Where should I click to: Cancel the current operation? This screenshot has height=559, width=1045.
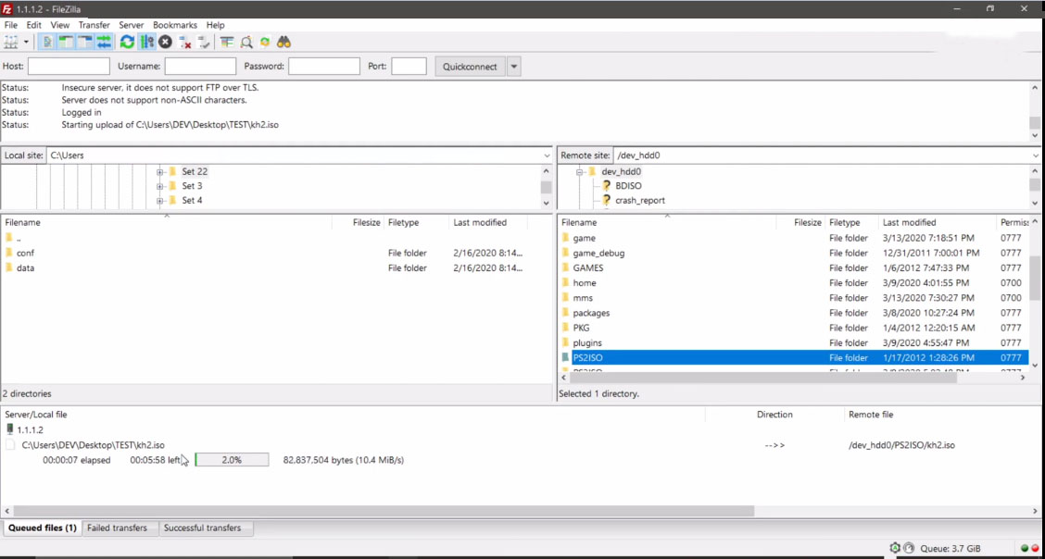(x=165, y=43)
